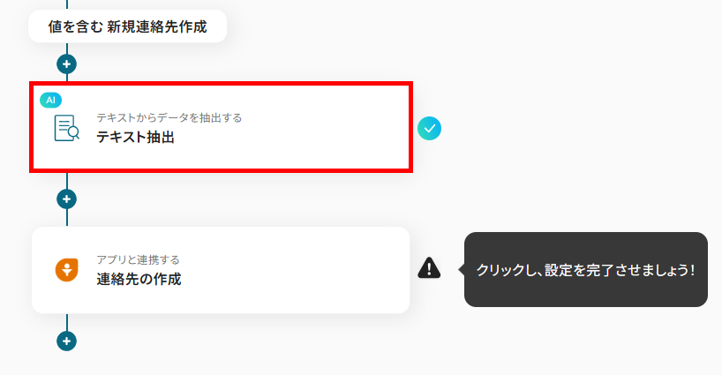Select the テキスト抽出 title text
Image resolution: width=722 pixels, height=375 pixels.
[135, 137]
